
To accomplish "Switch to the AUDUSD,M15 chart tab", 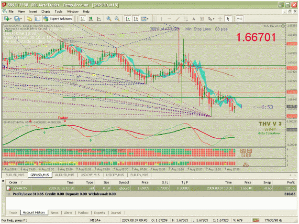I will point(65,175).
